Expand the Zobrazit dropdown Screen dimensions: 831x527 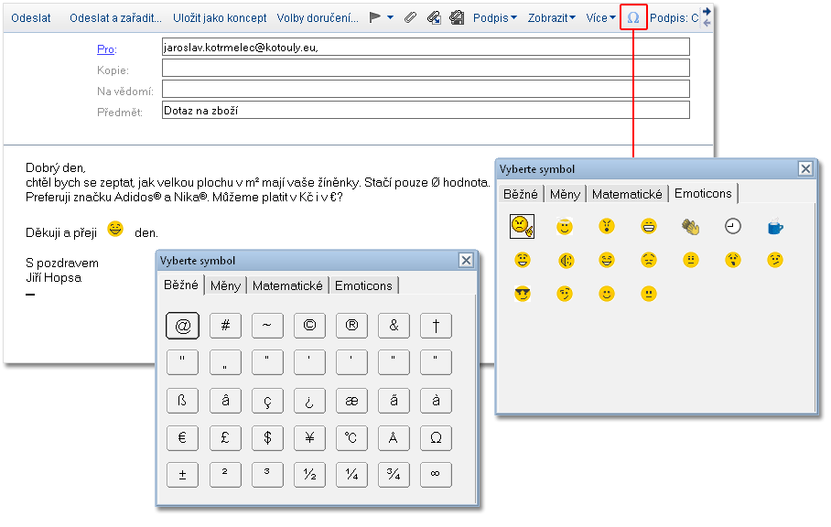point(551,17)
